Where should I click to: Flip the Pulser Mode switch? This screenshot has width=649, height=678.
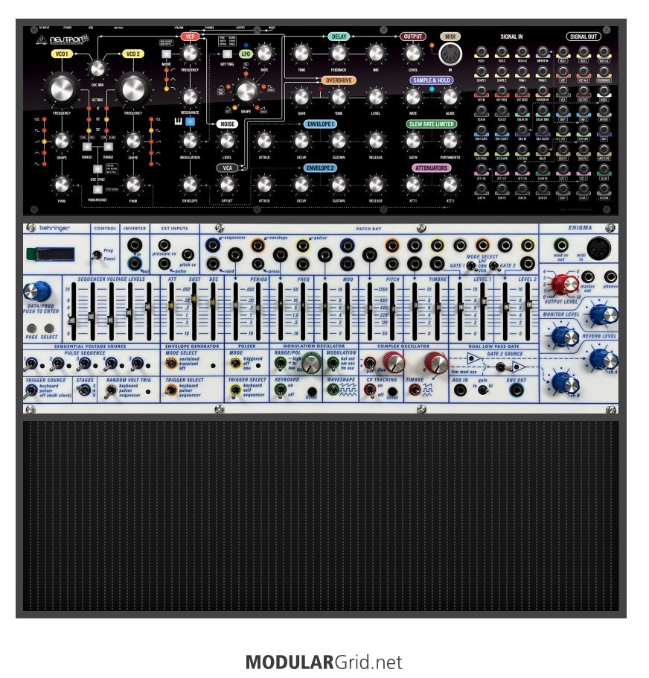pyautogui.click(x=235, y=362)
